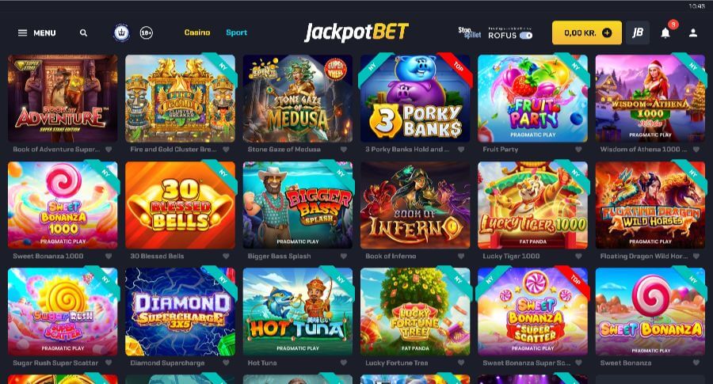Open the notifications bell
Viewport: 713px width, 384px height.
click(x=665, y=32)
